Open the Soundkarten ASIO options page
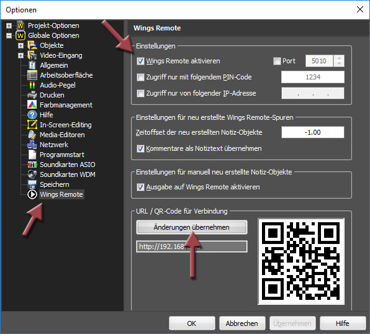The image size is (370, 334). 68,165
